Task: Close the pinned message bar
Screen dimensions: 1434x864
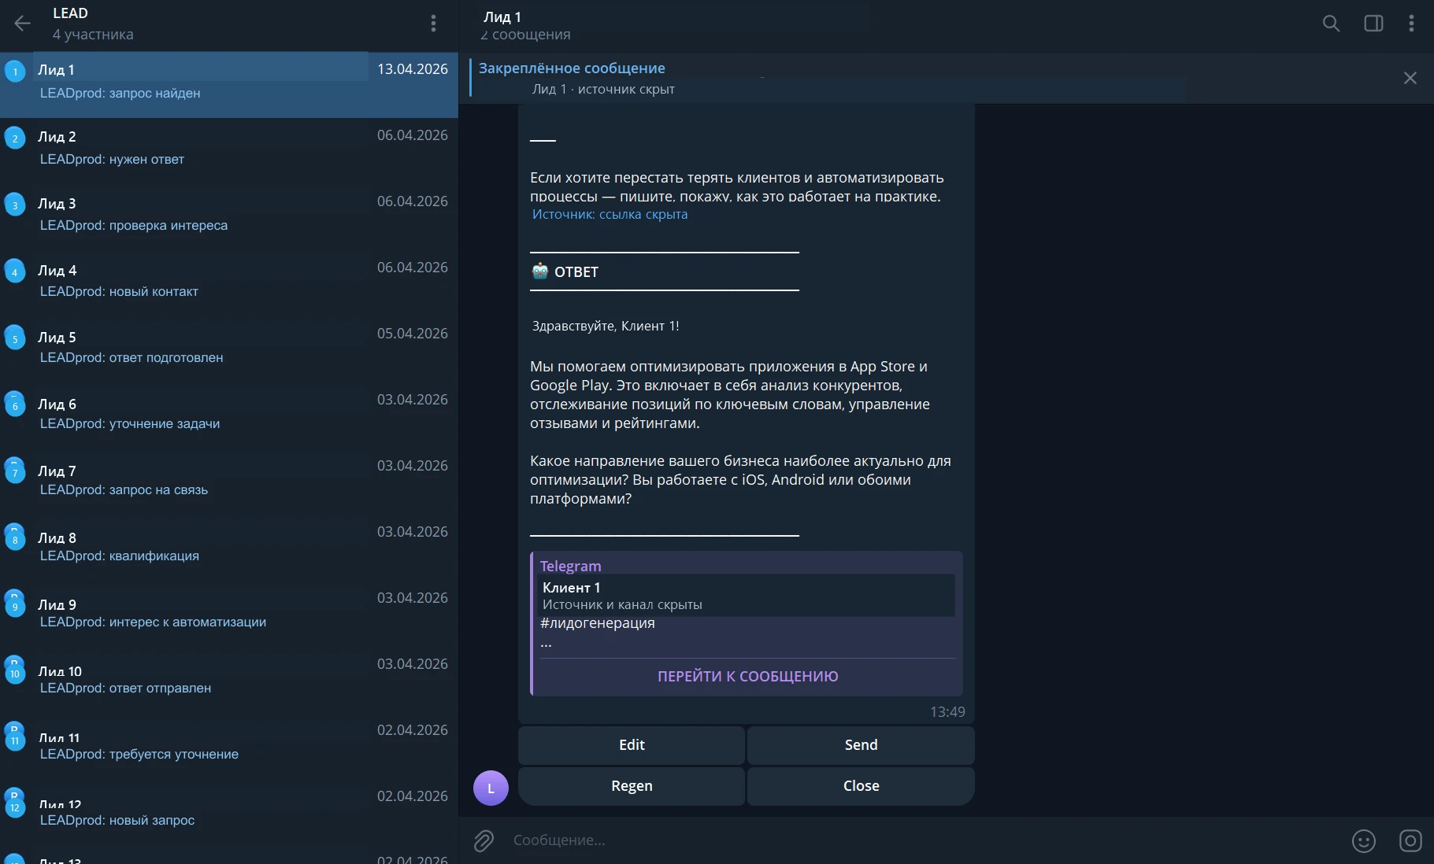Action: click(x=1410, y=78)
